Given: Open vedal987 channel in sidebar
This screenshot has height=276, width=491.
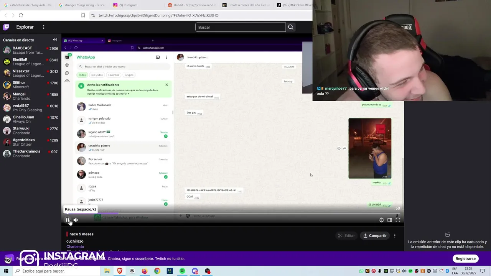Looking at the screenshot, I should tap(31, 108).
